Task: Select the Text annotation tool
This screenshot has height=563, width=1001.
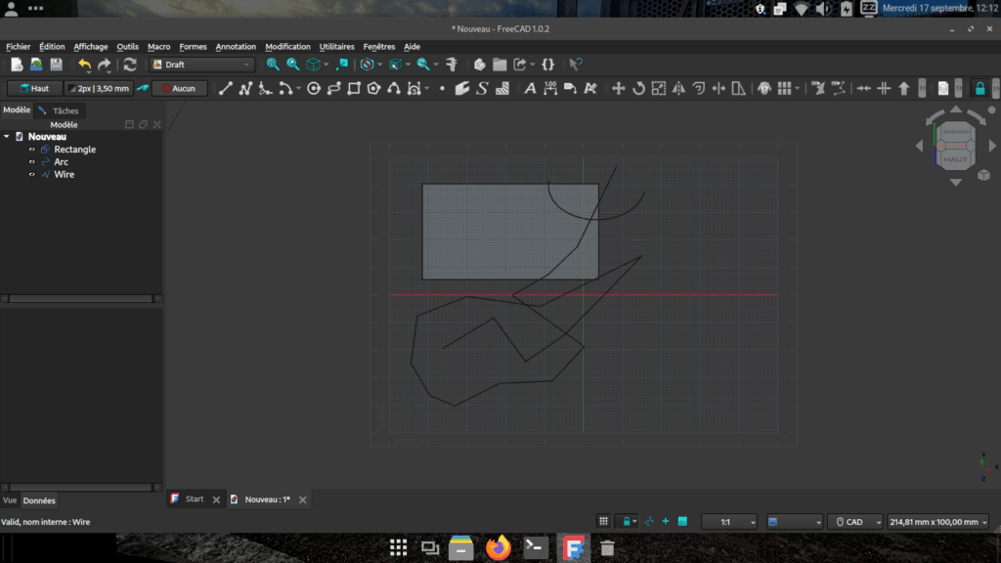Action: point(530,89)
